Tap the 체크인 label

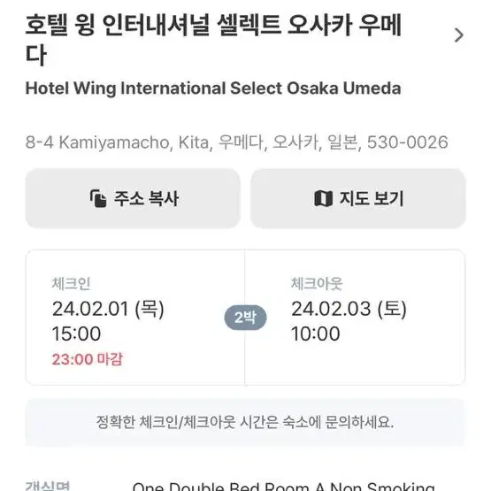click(x=71, y=284)
